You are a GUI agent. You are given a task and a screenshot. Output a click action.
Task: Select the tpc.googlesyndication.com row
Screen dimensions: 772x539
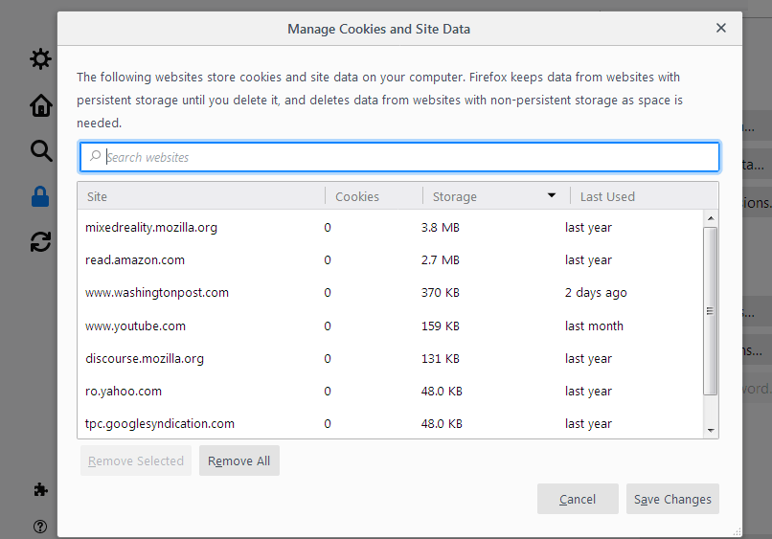(x=390, y=423)
